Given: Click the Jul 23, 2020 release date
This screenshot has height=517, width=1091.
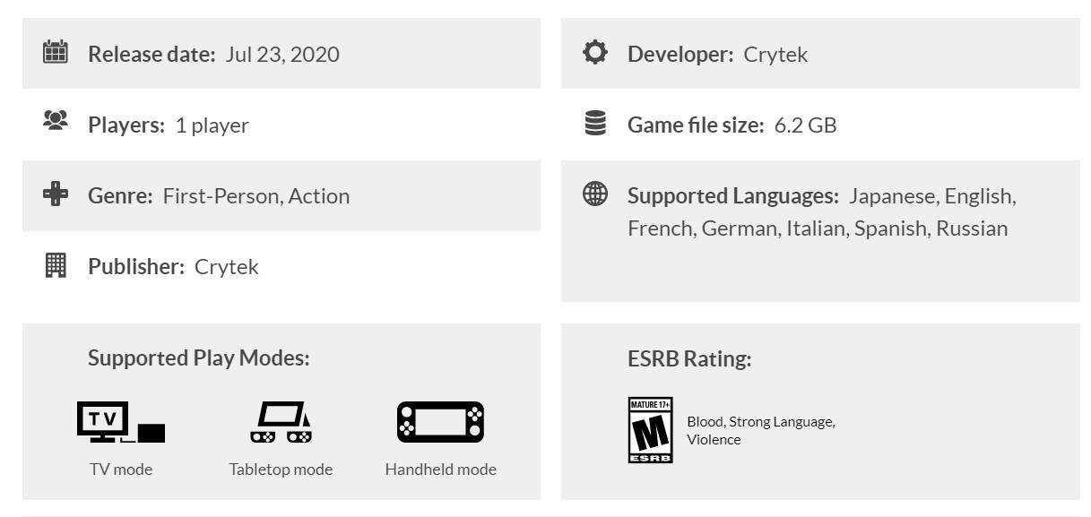Looking at the screenshot, I should pyautogui.click(x=282, y=55).
